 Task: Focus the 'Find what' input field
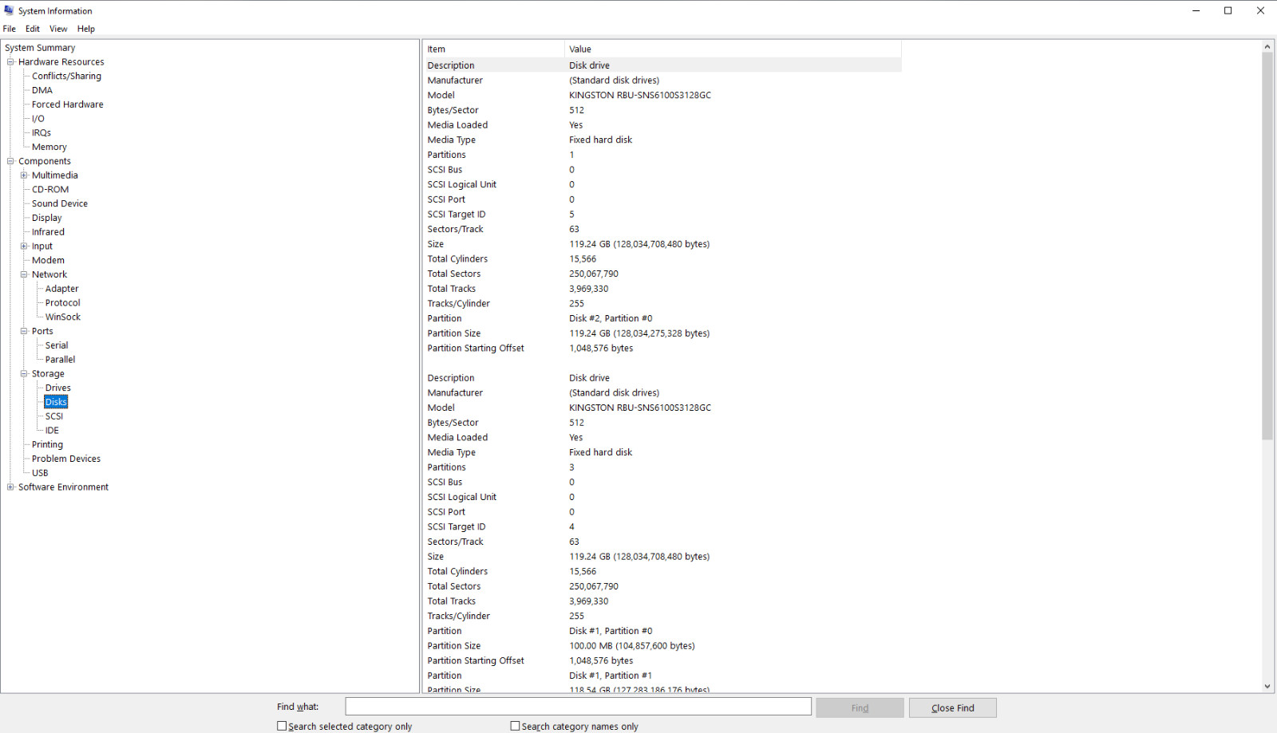578,707
